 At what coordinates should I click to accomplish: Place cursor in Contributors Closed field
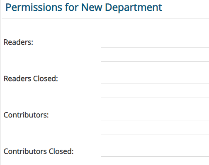pos(155,145)
